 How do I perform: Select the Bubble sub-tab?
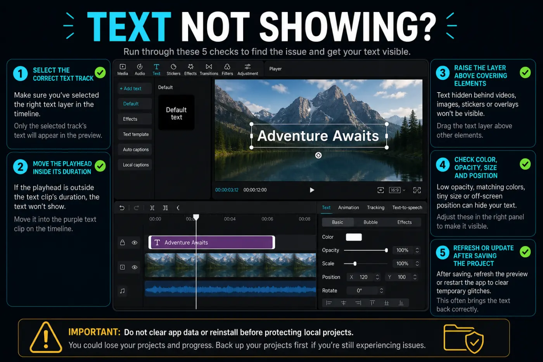click(x=370, y=222)
